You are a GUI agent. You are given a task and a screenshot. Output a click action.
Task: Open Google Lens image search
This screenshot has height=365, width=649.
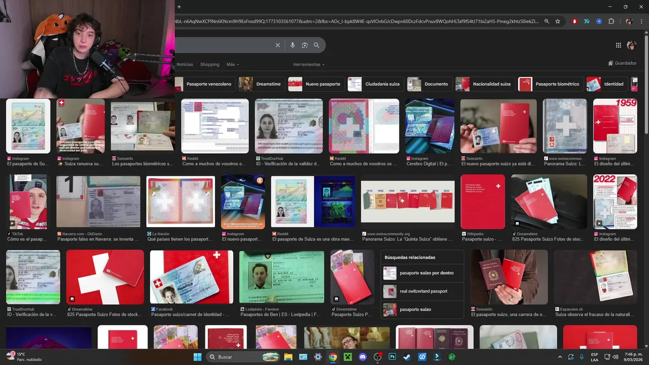click(305, 45)
